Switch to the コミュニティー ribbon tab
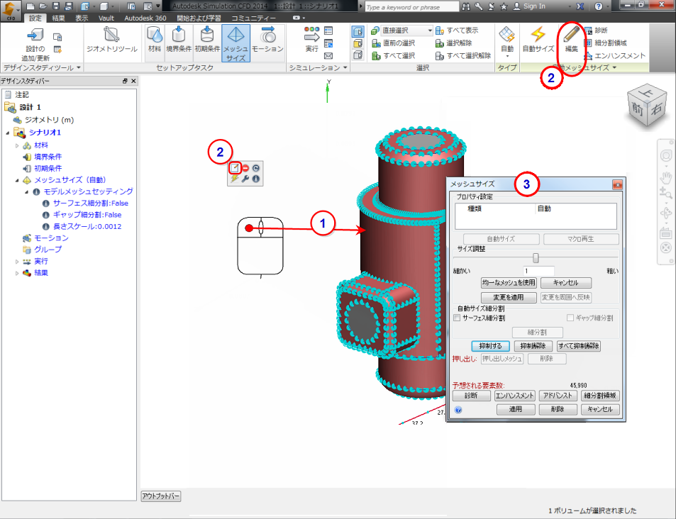 (253, 18)
